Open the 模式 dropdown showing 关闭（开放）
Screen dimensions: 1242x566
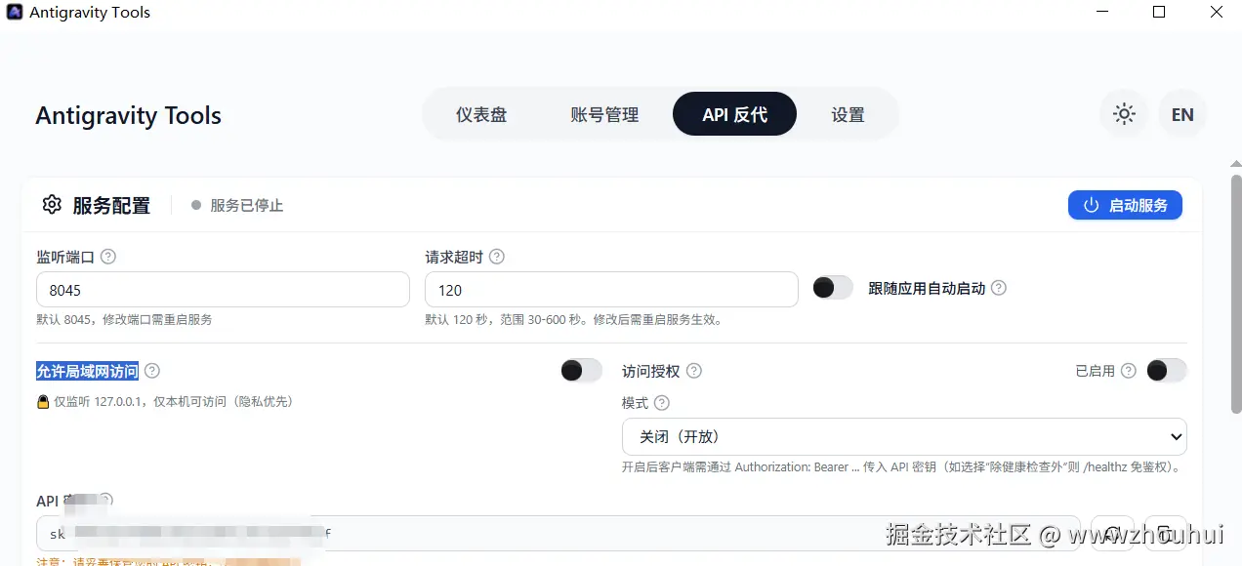click(x=904, y=436)
